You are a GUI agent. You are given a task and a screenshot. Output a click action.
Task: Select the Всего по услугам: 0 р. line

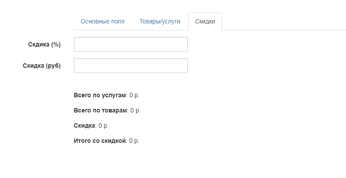(x=106, y=96)
